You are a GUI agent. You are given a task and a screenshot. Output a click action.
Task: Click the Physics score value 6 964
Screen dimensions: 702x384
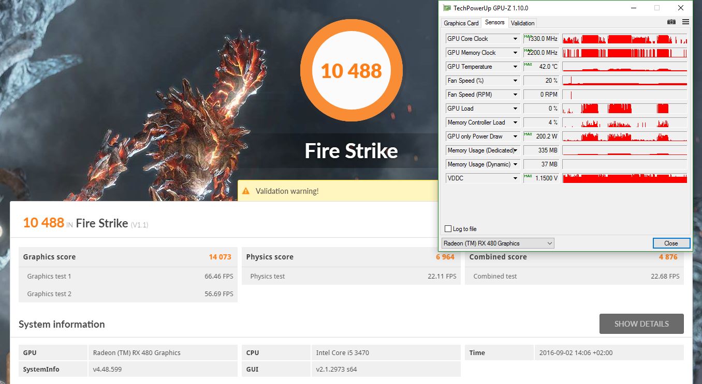tap(445, 257)
